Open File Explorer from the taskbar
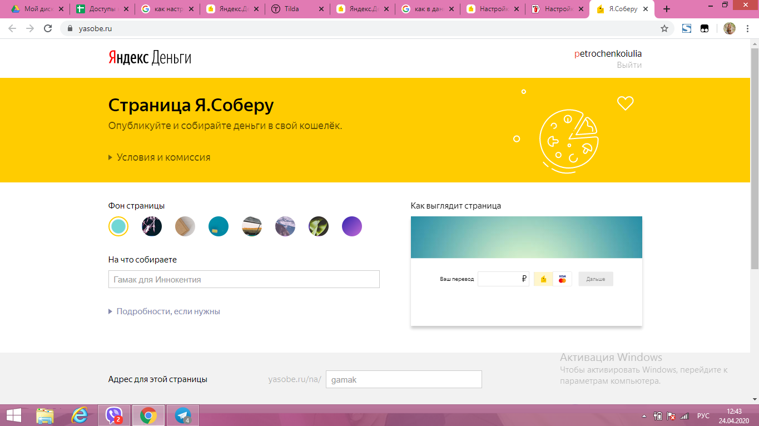 coord(45,415)
